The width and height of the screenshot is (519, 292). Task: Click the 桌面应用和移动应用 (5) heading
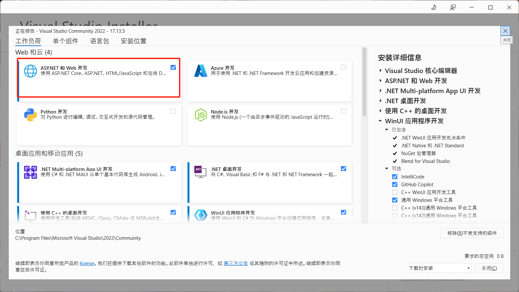coord(49,153)
